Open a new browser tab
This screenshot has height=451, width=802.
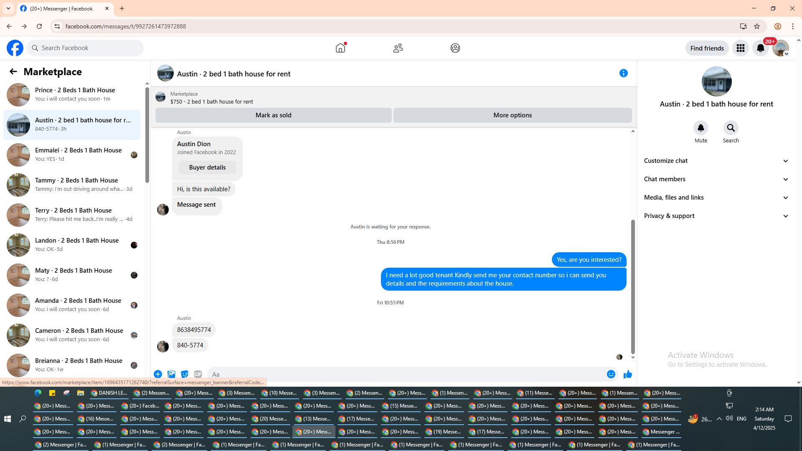[122, 8]
